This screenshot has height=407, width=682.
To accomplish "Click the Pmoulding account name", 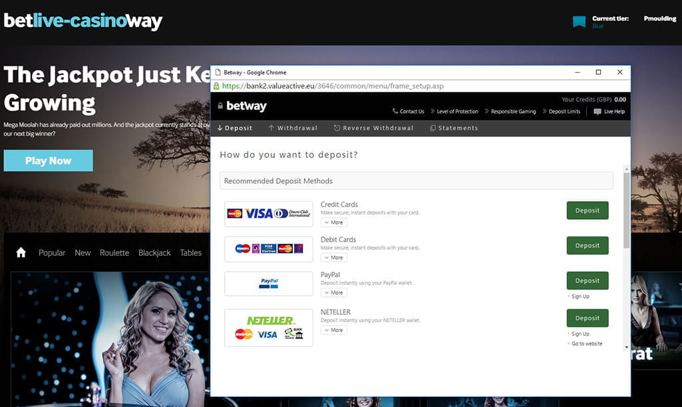I will pos(660,18).
